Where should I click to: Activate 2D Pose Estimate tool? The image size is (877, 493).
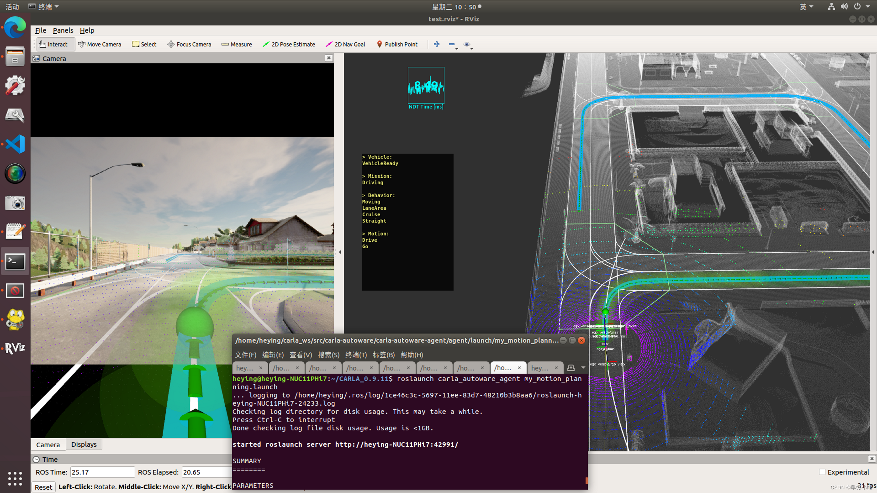pos(289,44)
